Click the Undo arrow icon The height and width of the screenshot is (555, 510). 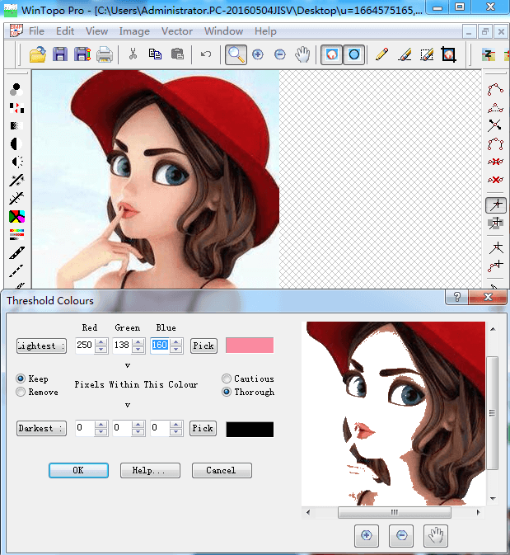[x=205, y=55]
